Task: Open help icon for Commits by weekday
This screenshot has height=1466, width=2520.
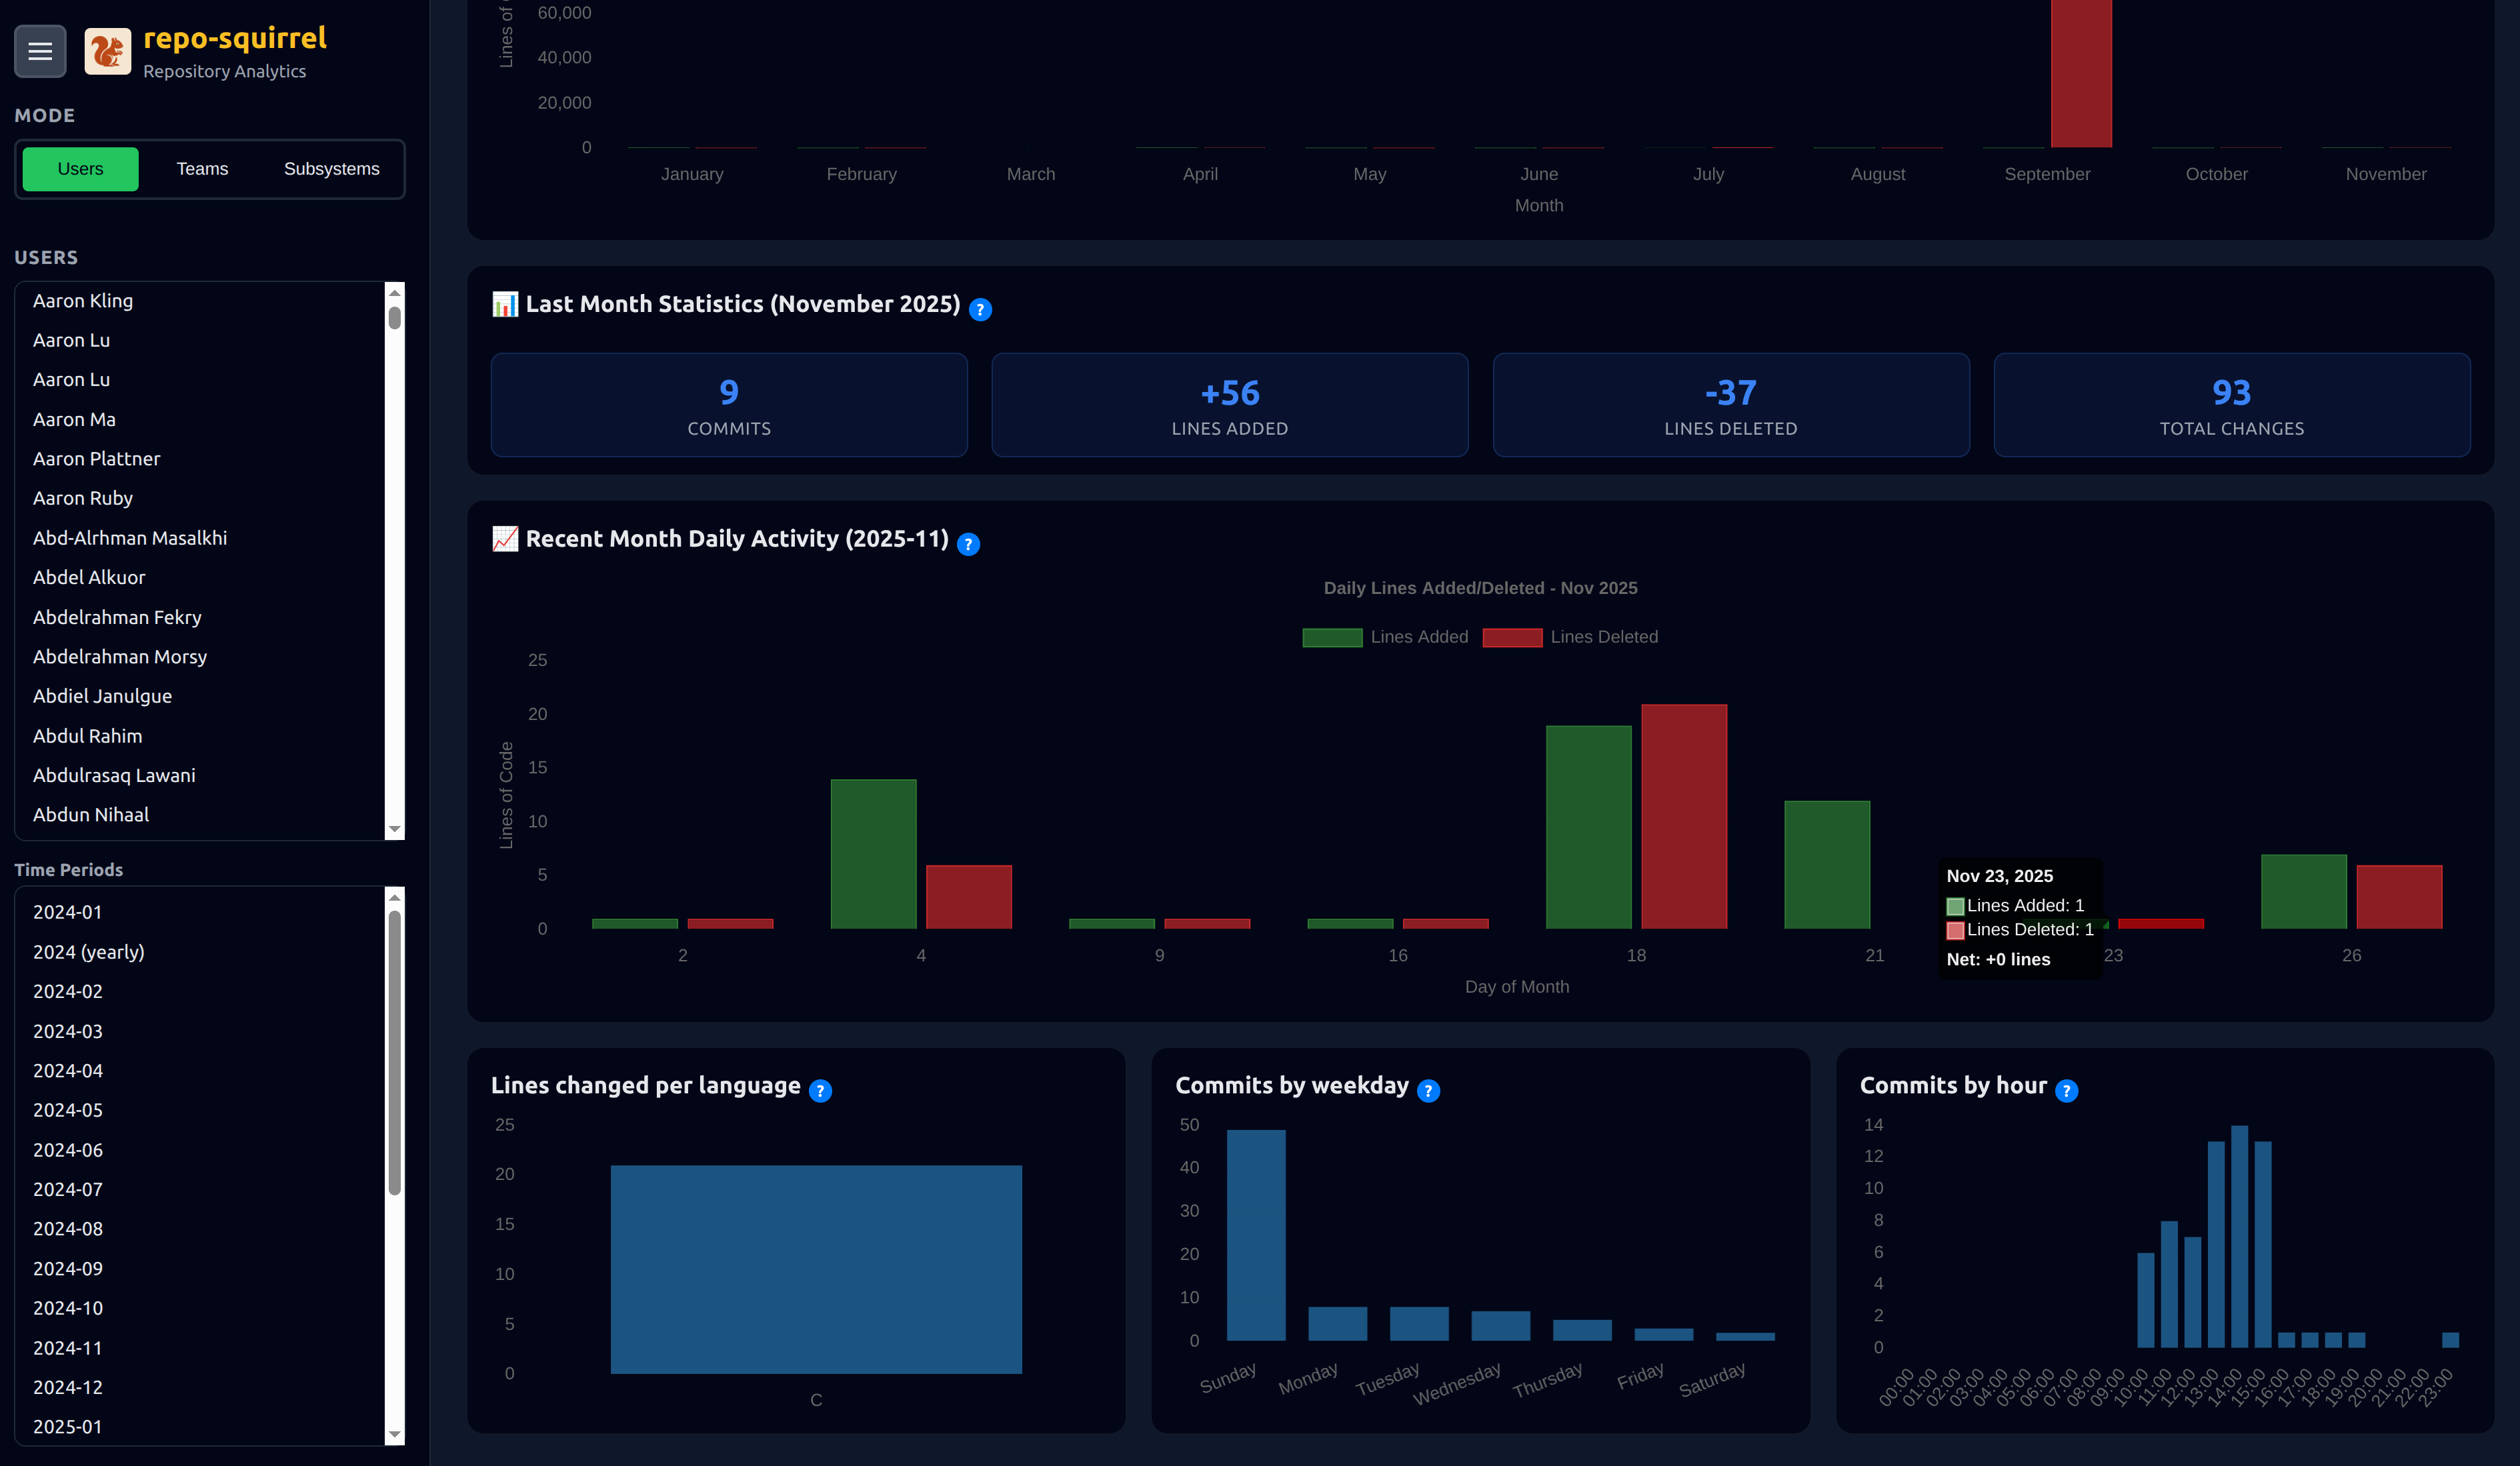Action: [1428, 1091]
